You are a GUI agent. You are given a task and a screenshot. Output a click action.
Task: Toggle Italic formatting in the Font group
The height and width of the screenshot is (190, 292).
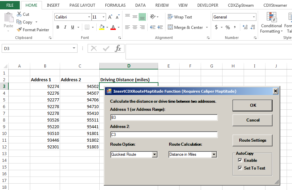(x=65, y=28)
